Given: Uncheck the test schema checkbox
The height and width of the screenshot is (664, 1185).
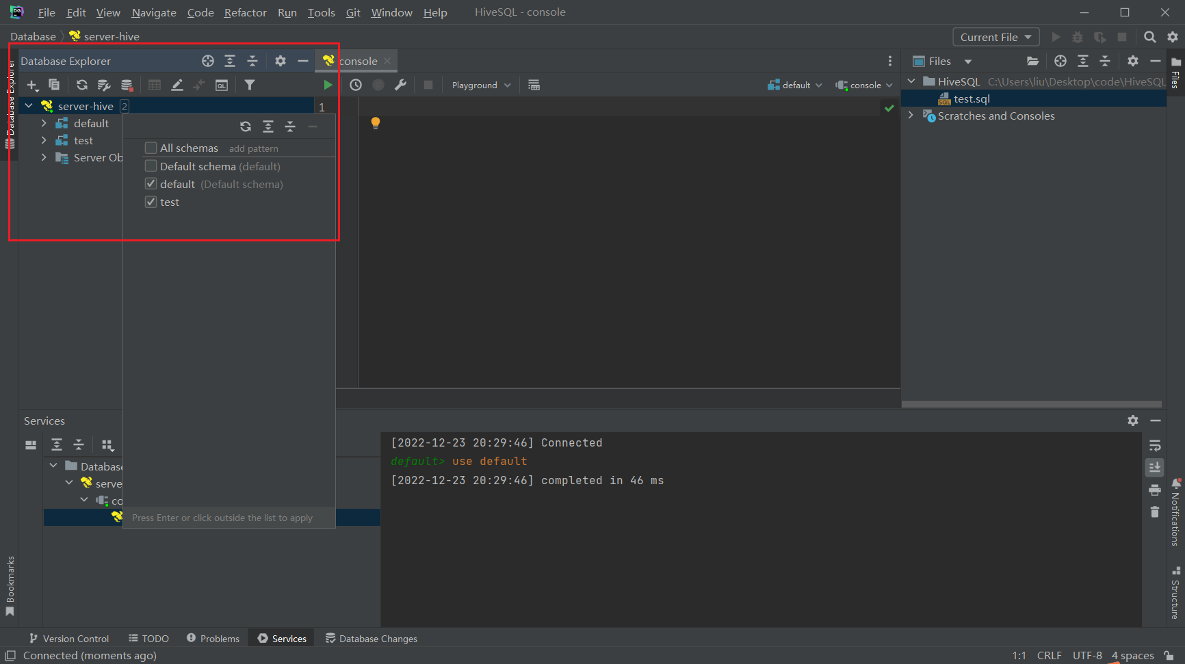Looking at the screenshot, I should coord(151,202).
